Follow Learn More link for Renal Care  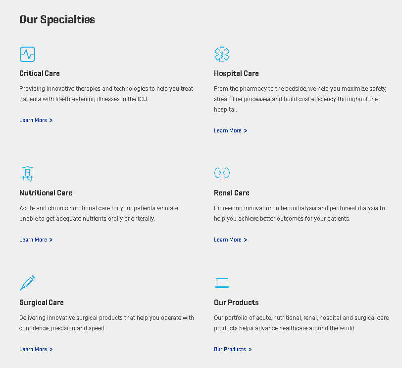[230, 240]
